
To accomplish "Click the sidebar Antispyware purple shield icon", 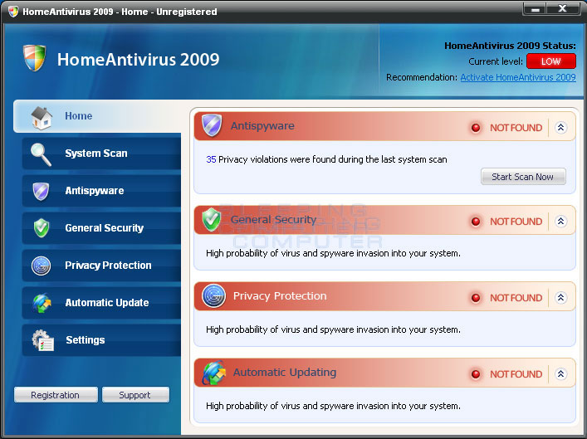I will click(41, 191).
